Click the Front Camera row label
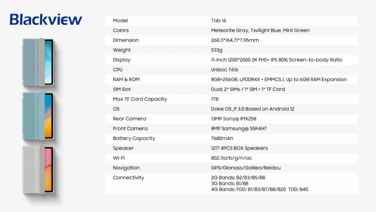 130,128
